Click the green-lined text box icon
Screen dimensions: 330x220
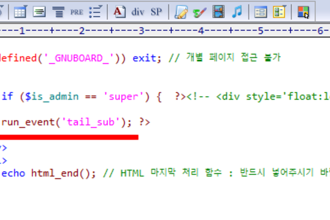pos(39,11)
